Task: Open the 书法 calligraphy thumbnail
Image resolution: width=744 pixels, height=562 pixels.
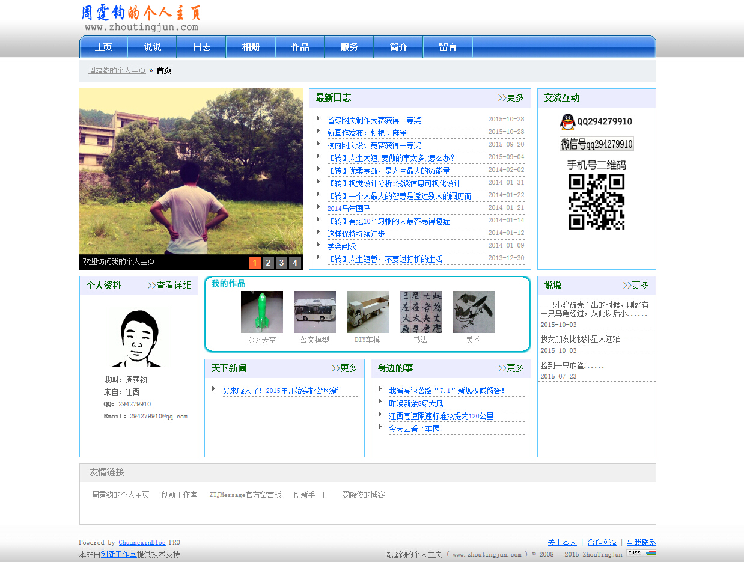Action: pyautogui.click(x=420, y=312)
